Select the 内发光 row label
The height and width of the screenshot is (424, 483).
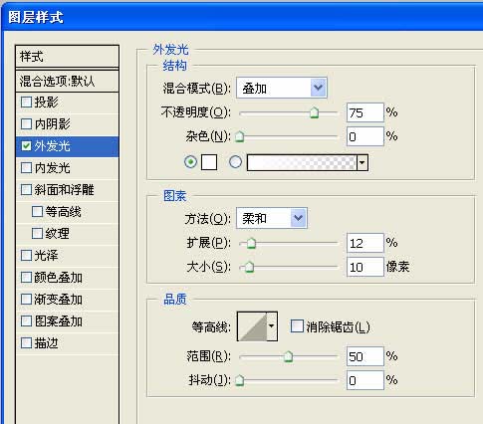(x=52, y=168)
